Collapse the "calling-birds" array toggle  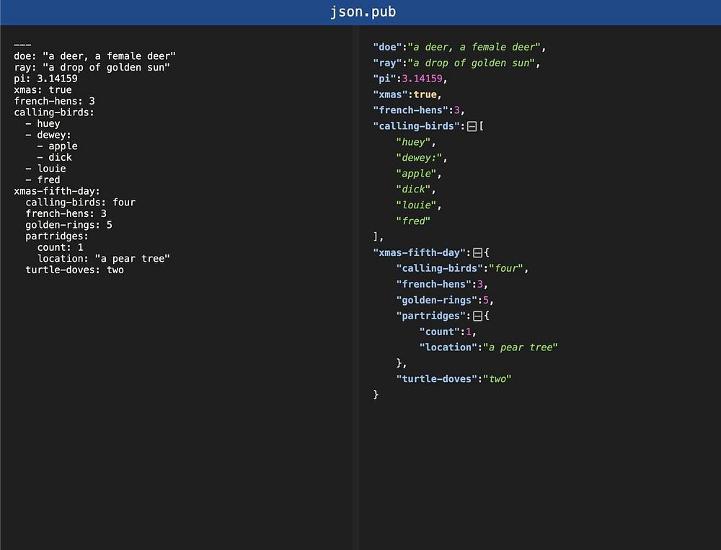(x=472, y=126)
